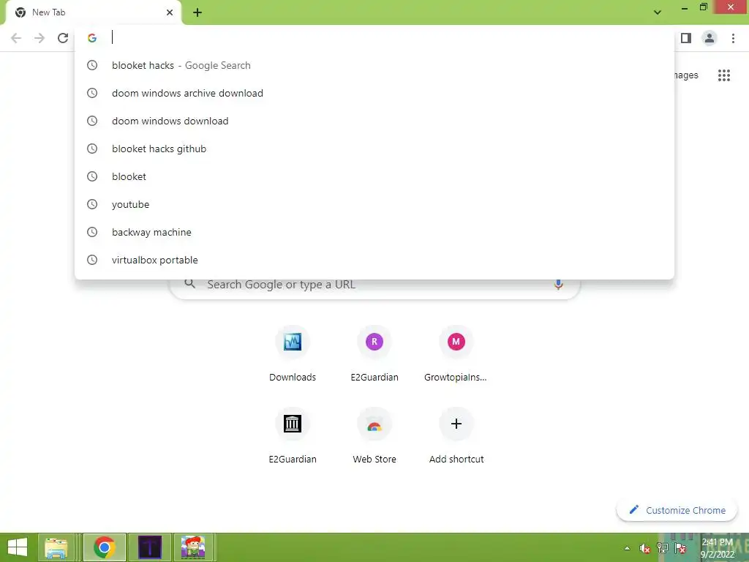Go back with the back arrow
Image resolution: width=749 pixels, height=562 pixels.
16,38
